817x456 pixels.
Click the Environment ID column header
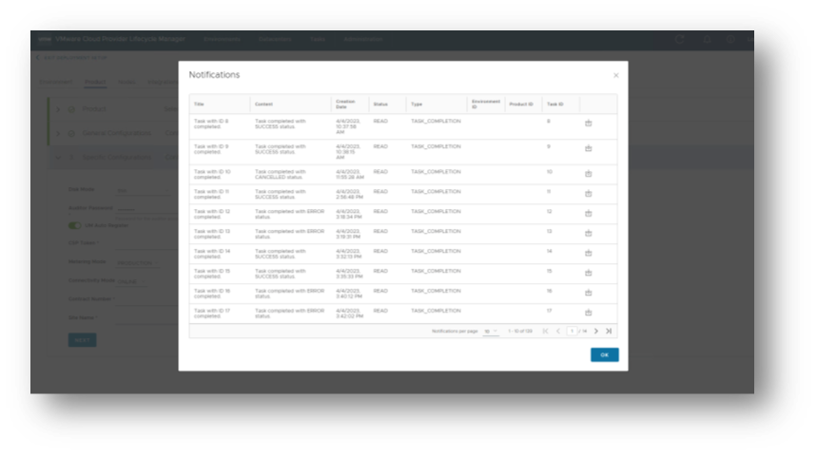(486, 104)
